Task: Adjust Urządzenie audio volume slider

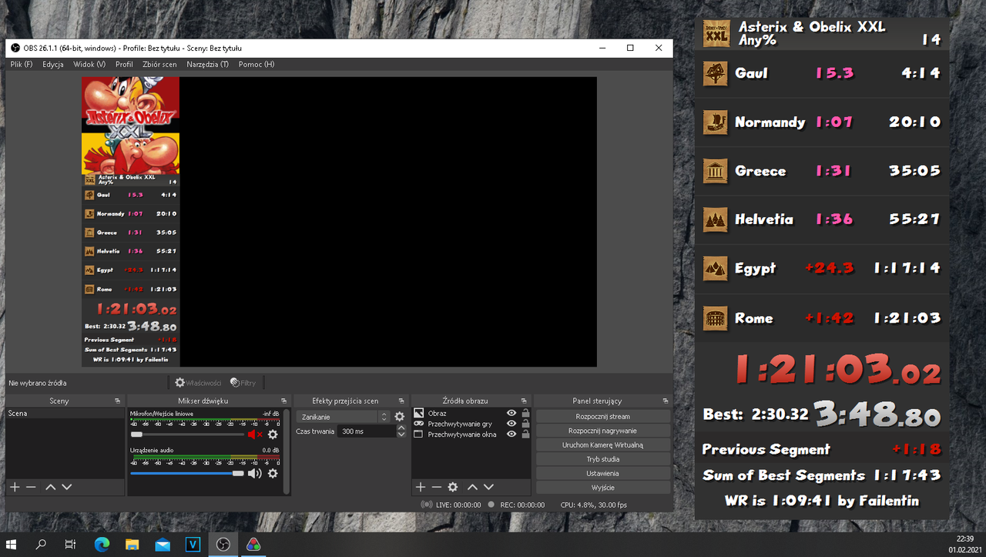Action: pos(187,473)
